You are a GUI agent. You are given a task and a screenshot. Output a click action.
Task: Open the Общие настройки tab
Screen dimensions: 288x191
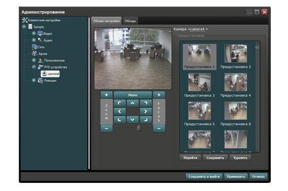point(106,21)
